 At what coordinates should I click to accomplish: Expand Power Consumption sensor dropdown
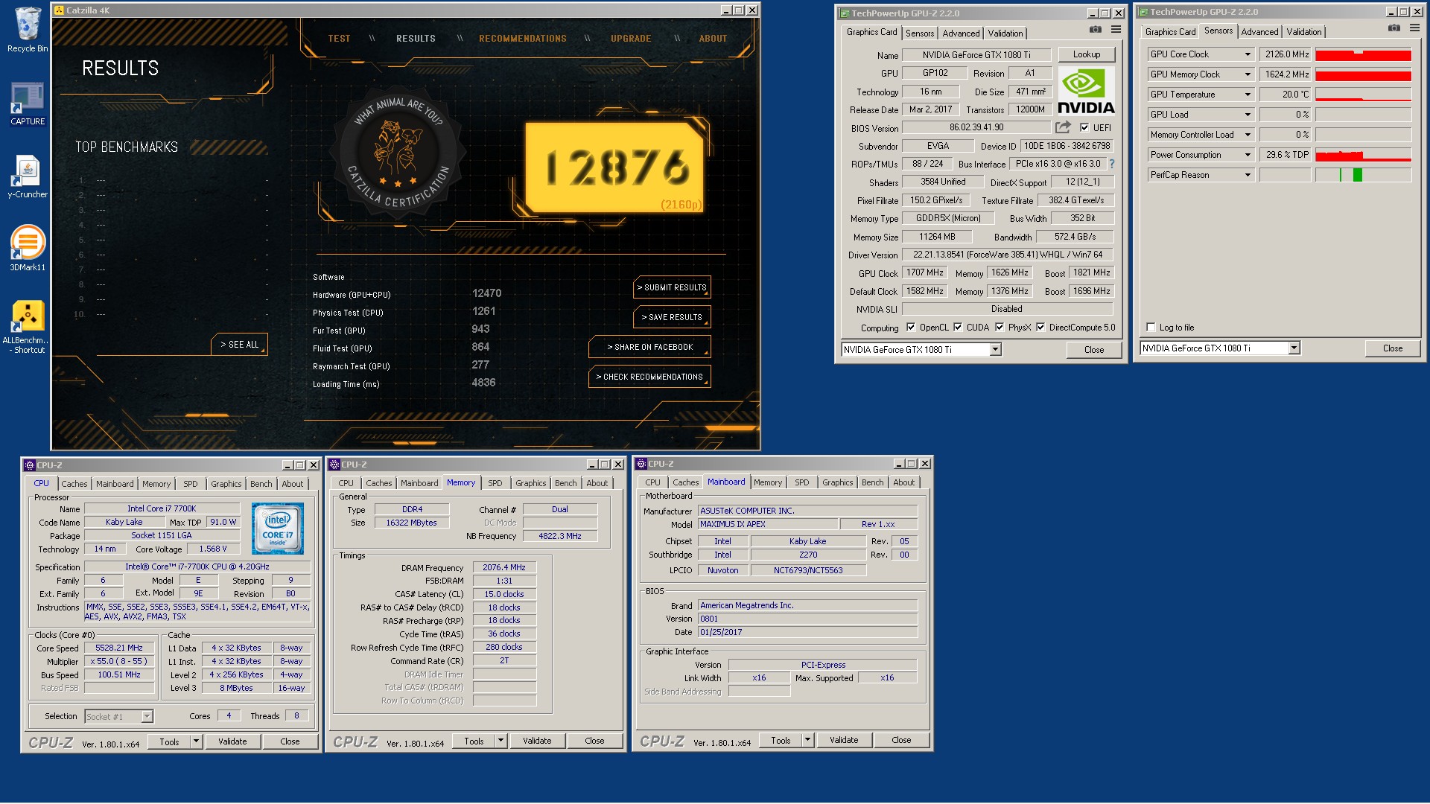pyautogui.click(x=1248, y=155)
